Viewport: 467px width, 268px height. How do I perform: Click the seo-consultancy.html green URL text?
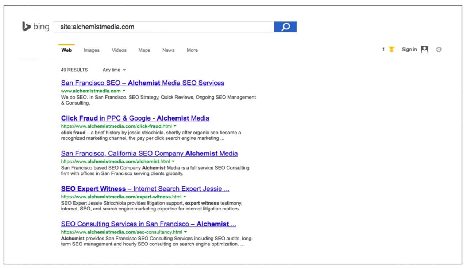(x=121, y=232)
